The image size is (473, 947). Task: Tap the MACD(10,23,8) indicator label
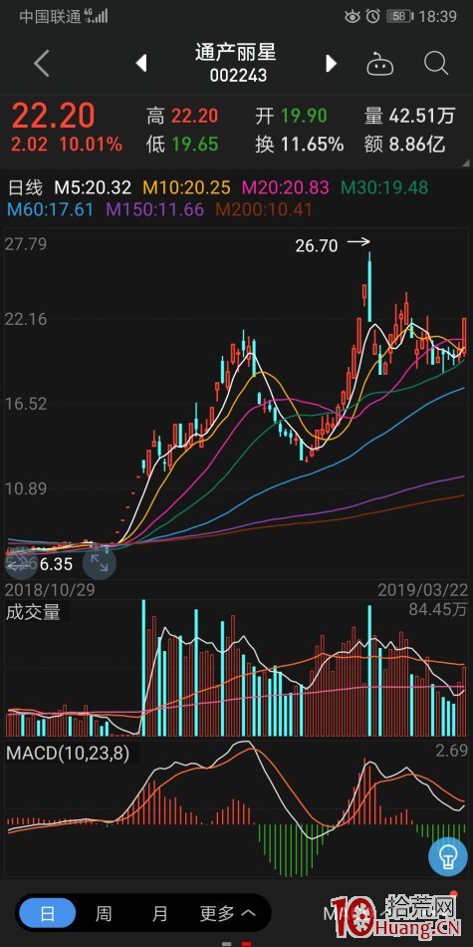[x=68, y=754]
